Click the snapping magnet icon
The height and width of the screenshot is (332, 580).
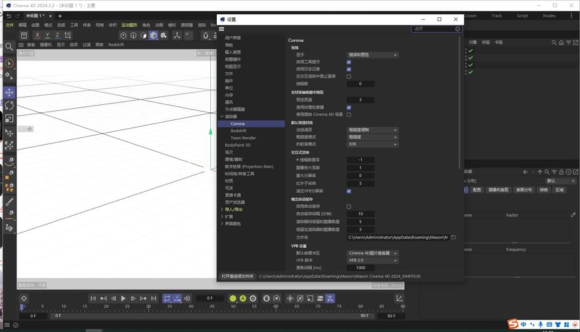point(206,35)
